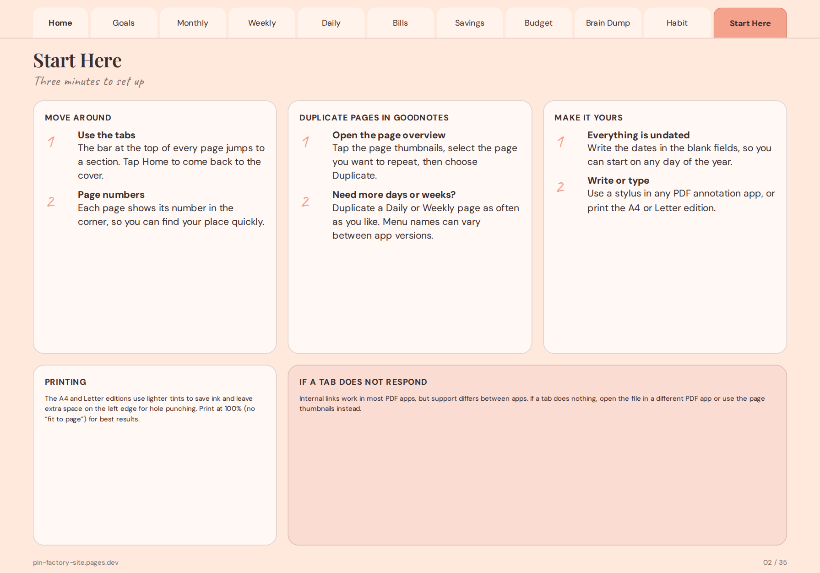This screenshot has height=573, width=820.
Task: Click the 'Each page shows its number' text
Action: click(171, 215)
